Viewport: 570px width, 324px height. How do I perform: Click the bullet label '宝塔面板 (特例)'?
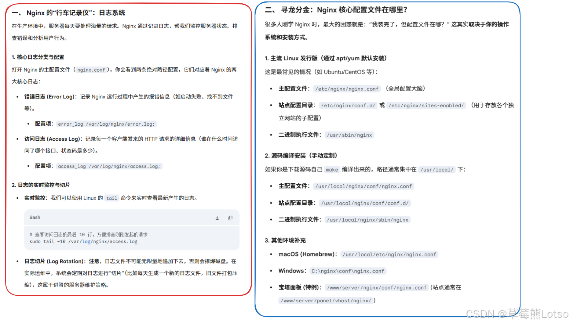pyautogui.click(x=300, y=287)
